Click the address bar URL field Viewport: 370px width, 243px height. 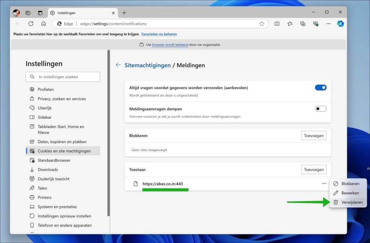pyautogui.click(x=160, y=24)
